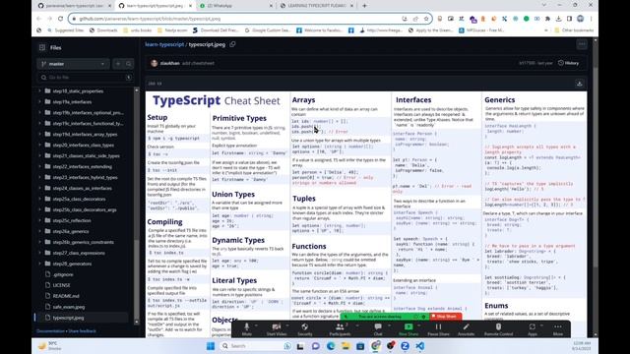
Task: Start Video in Zoom toolbar
Action: [277, 329]
